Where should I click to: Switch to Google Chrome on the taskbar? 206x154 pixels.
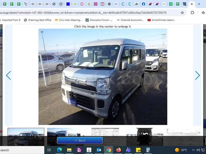click(109, 150)
